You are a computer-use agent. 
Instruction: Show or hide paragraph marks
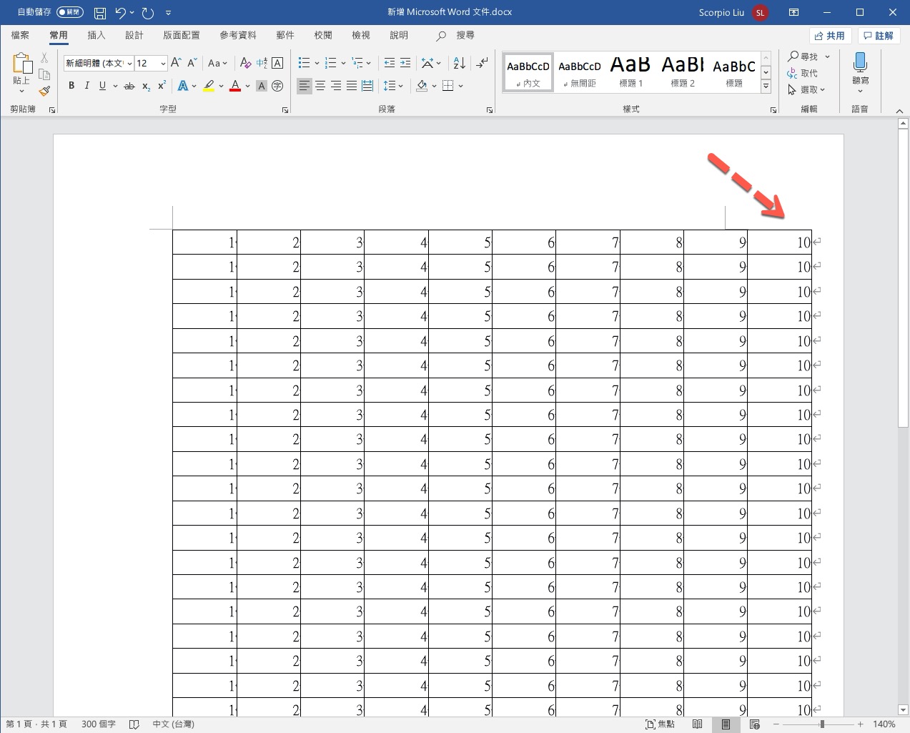483,63
